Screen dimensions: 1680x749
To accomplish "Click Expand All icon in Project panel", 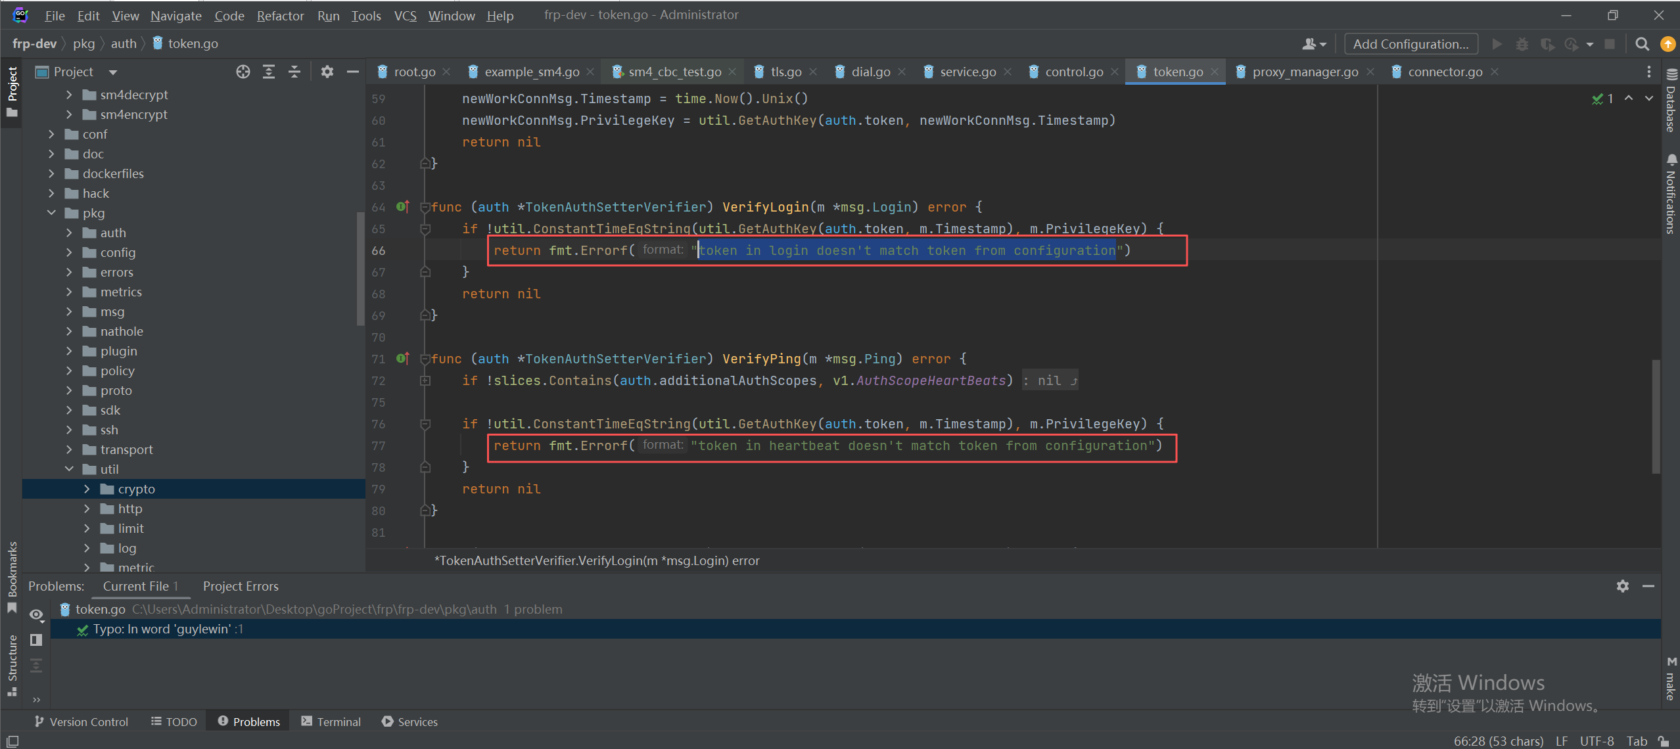I will 269,72.
